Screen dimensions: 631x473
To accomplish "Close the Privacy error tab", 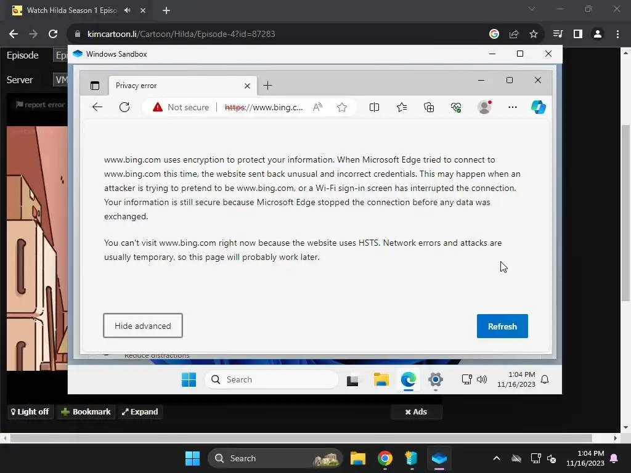I will [x=247, y=86].
